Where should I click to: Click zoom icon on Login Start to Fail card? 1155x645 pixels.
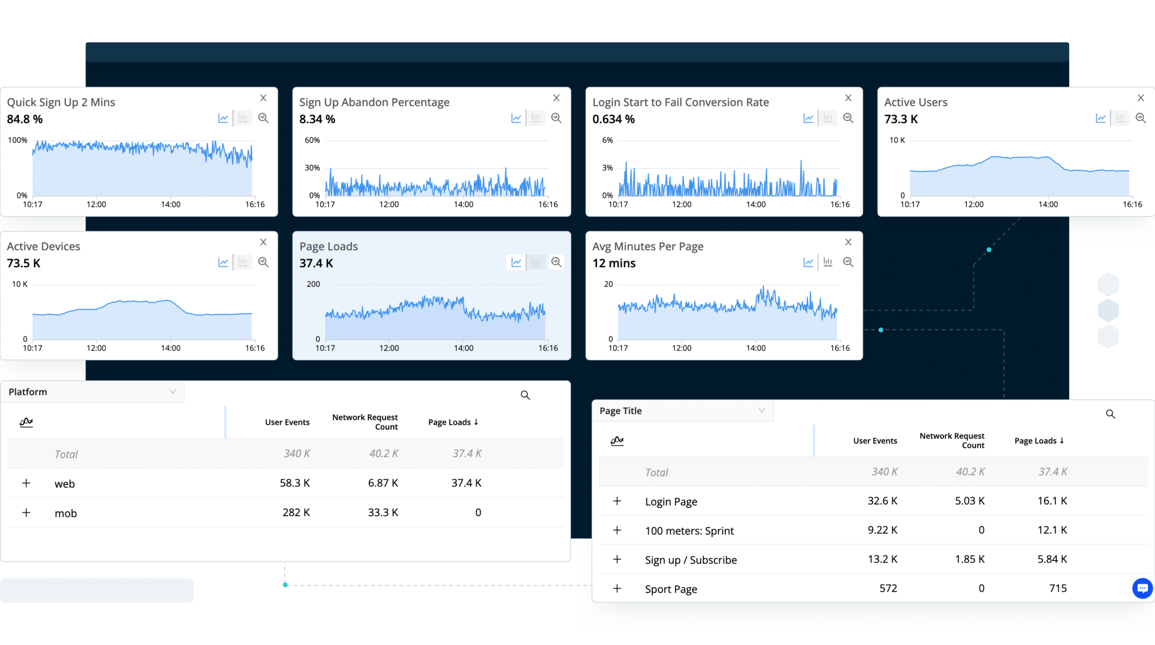848,118
